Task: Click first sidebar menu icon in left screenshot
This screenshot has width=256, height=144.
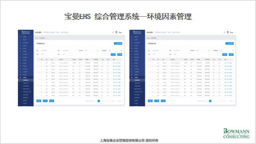Action: (x=20, y=37)
